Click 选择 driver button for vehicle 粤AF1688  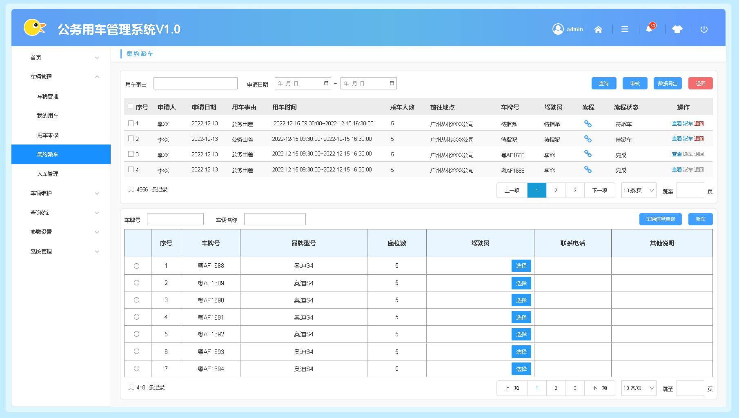coord(521,266)
